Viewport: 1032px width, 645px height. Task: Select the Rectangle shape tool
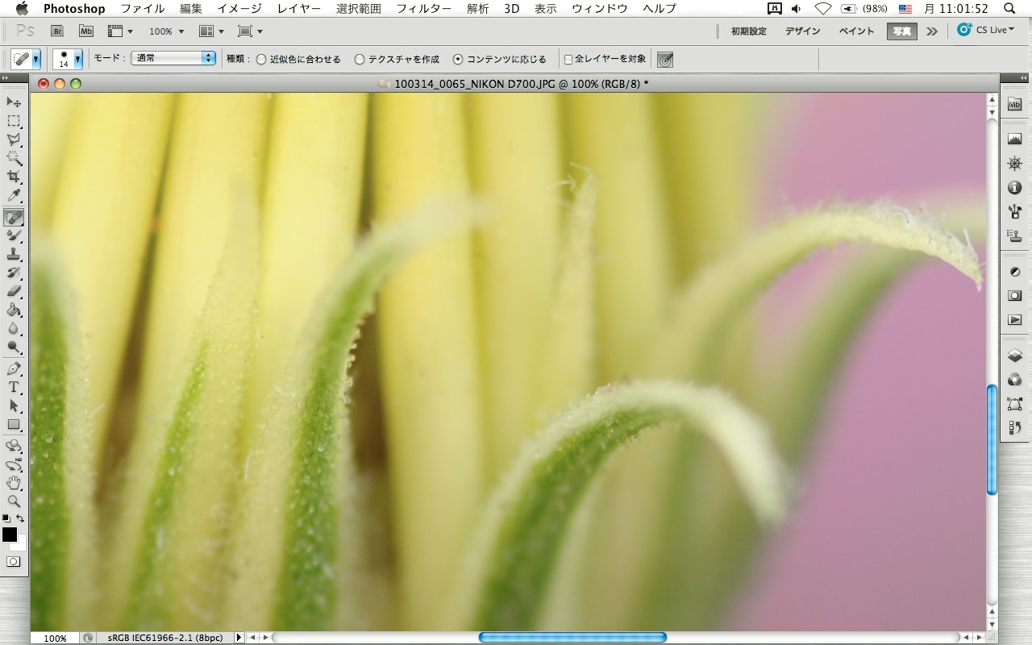[14, 425]
